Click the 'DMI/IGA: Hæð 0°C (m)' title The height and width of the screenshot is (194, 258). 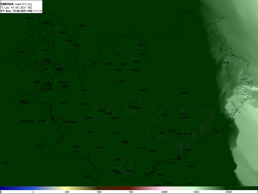pyautogui.click(x=16, y=4)
